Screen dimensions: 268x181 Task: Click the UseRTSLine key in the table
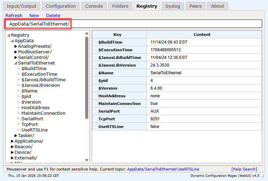pyautogui.click(x=111, y=127)
